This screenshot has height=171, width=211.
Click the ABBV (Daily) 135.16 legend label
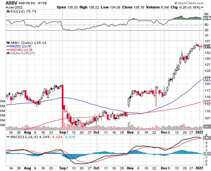point(28,43)
